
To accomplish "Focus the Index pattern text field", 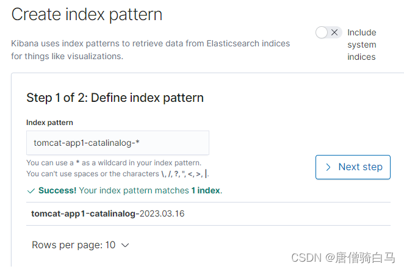I will coord(118,143).
